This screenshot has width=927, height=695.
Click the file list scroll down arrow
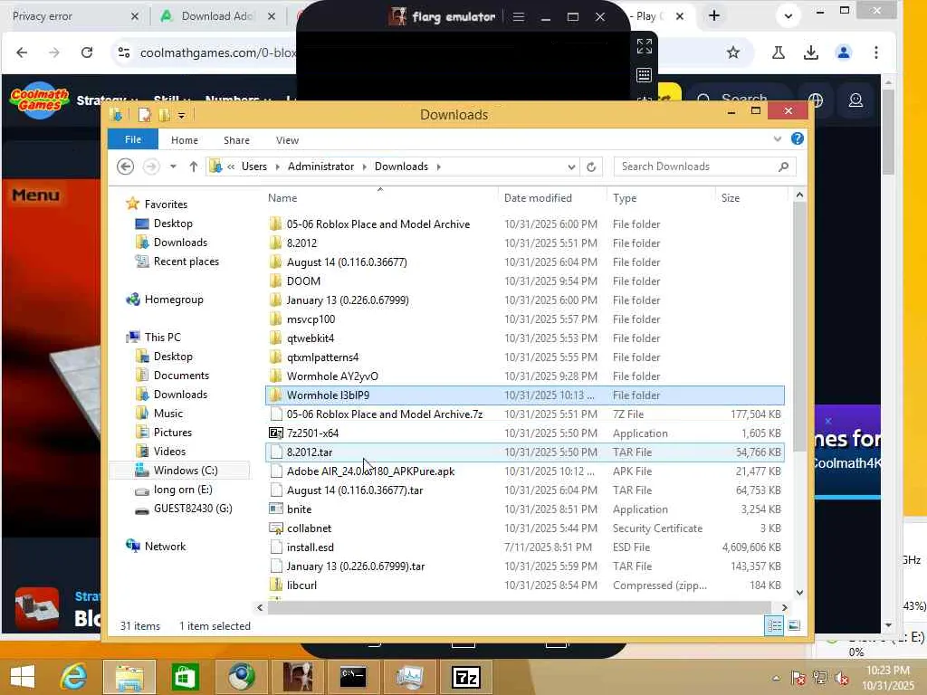point(799,593)
